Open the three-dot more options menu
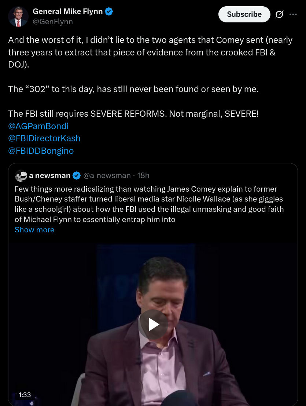Viewport: 306px width, 406px height. (293, 14)
